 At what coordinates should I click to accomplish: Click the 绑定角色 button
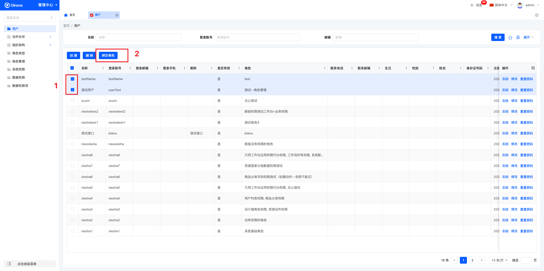pos(108,55)
